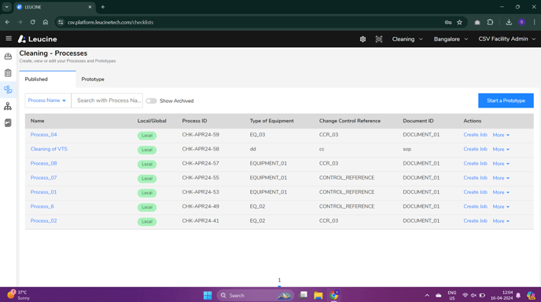Viewport: 541px width, 302px height.
Task: Open Process_01 link
Action: point(43,192)
